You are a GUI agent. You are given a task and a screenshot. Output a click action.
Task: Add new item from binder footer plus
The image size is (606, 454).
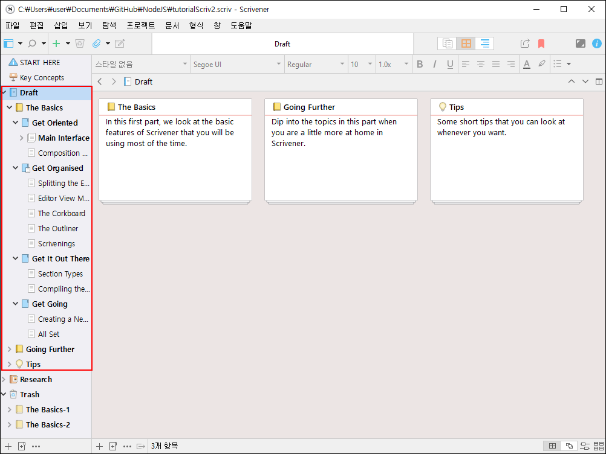point(8,446)
